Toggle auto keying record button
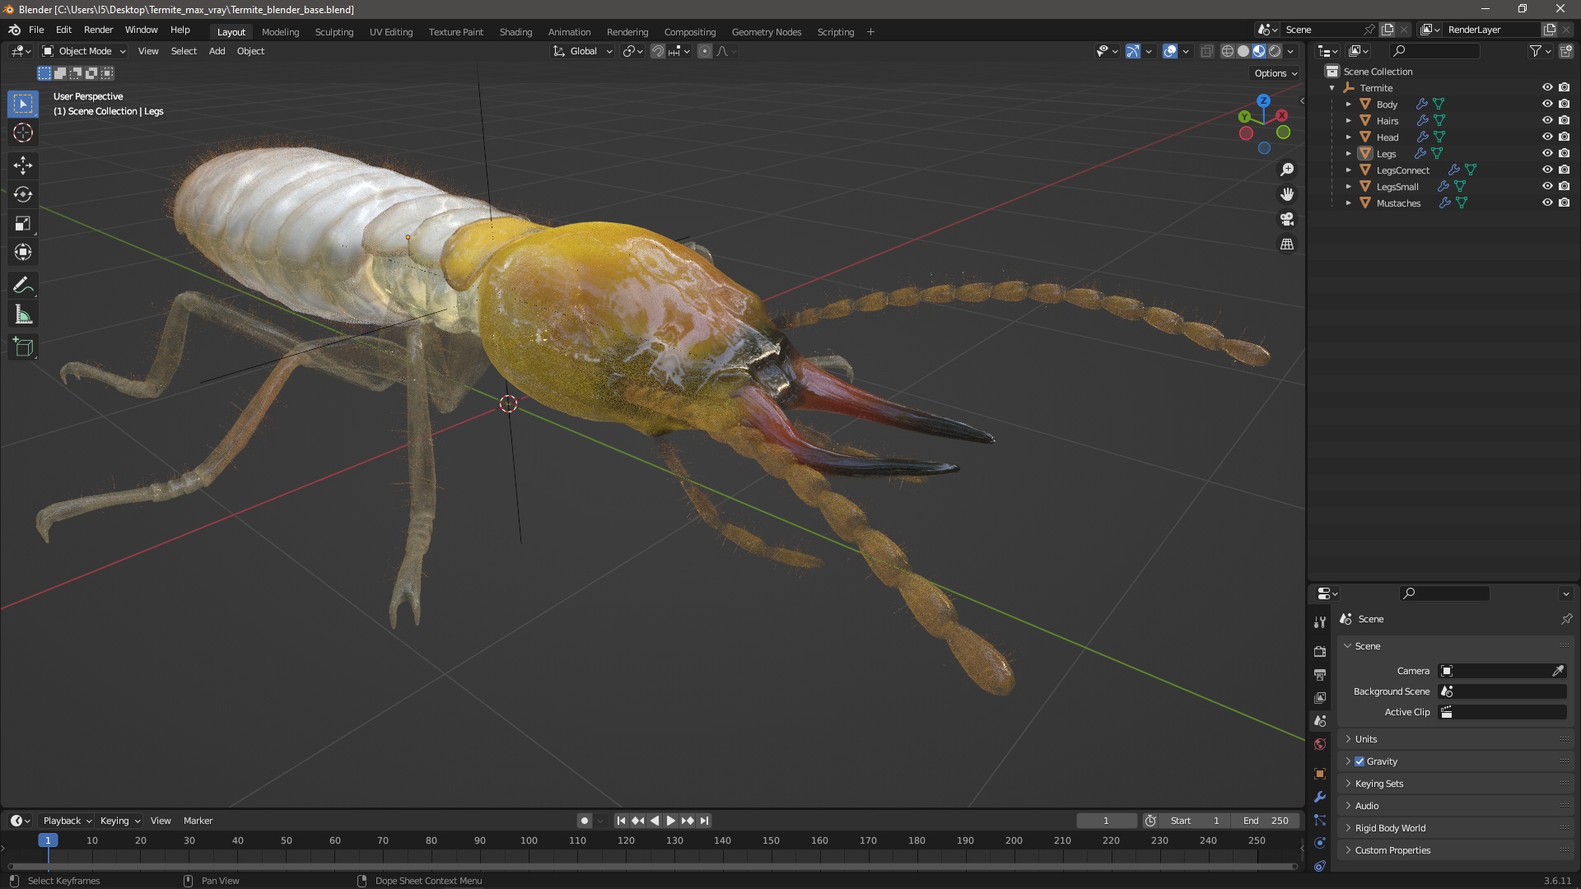Viewport: 1581px width, 889px height. (x=585, y=821)
